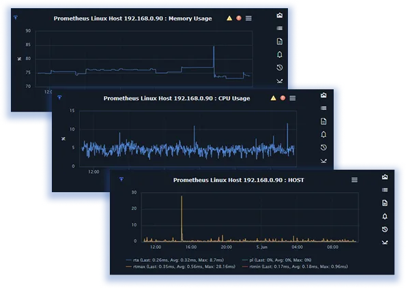Open area chart icon in HOST panel
This screenshot has height=289, width=406.
click(x=385, y=177)
